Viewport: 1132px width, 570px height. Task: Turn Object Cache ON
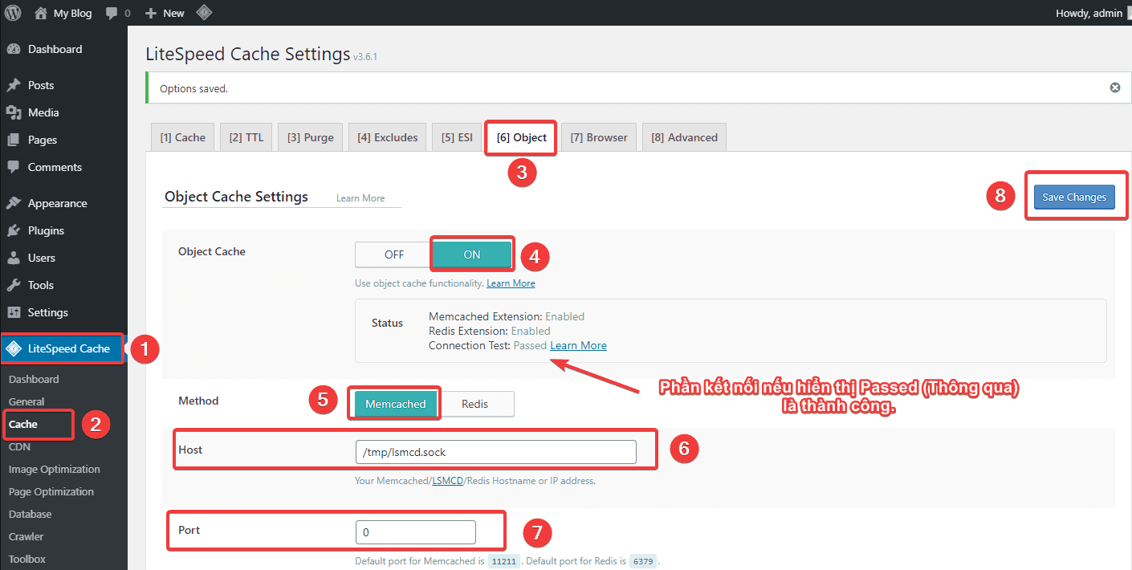click(x=472, y=254)
